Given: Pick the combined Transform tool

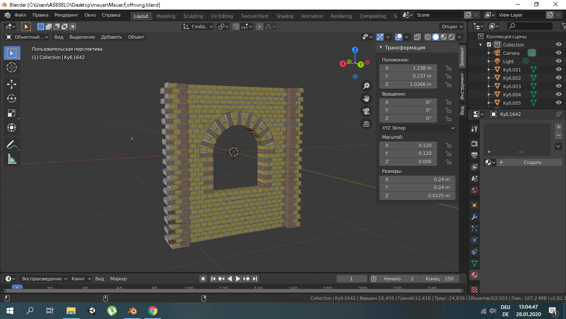Looking at the screenshot, I should pyautogui.click(x=12, y=127).
